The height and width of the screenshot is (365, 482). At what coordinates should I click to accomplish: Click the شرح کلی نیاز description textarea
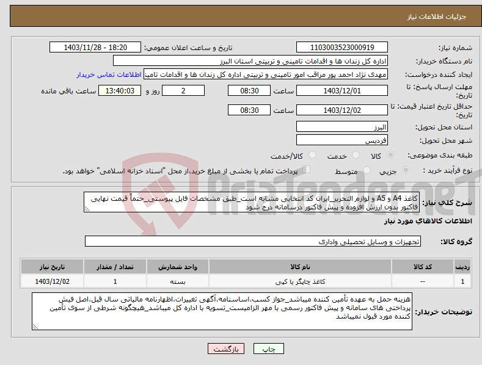252,202
